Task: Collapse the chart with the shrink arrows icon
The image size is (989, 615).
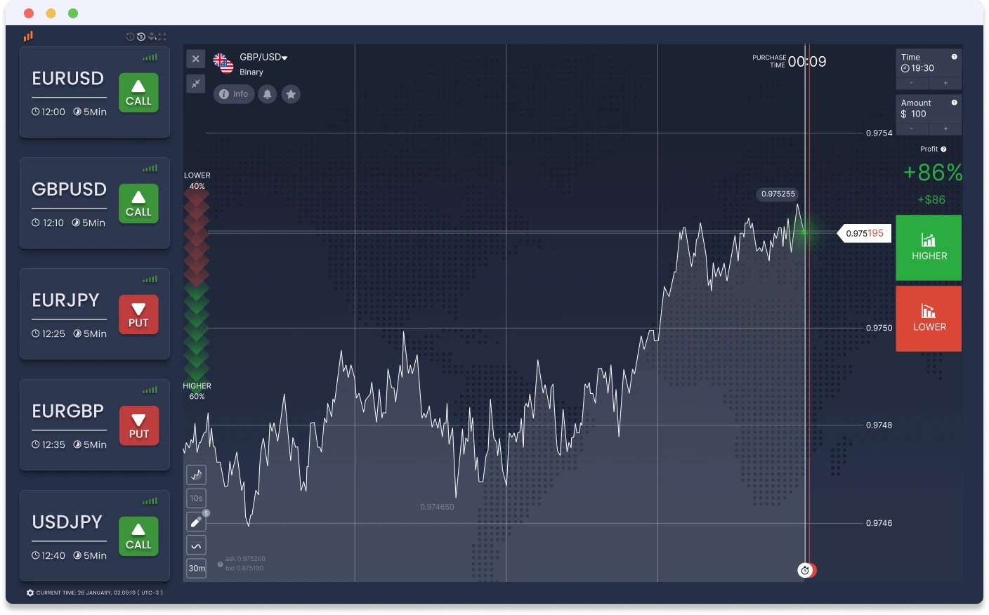Action: 196,84
